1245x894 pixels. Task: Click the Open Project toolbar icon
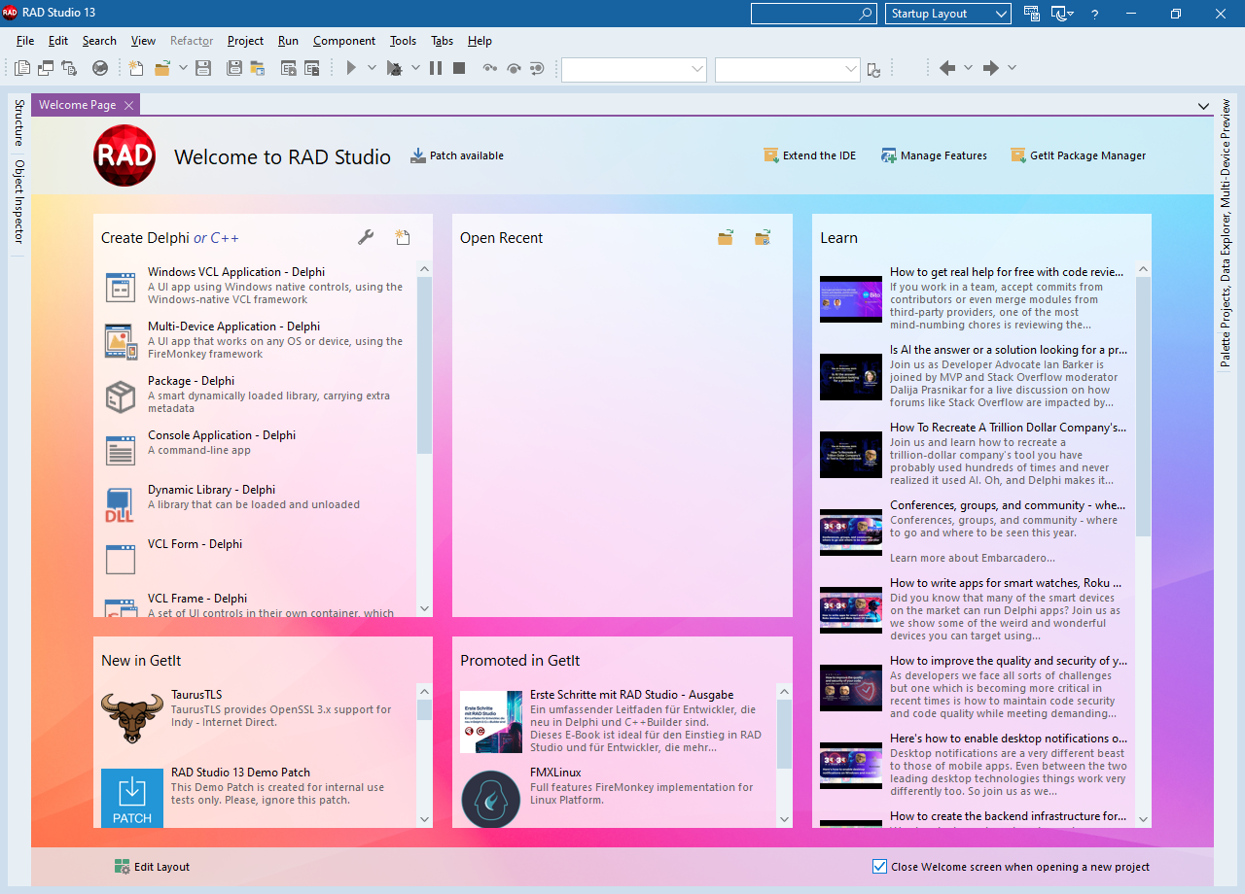[258, 68]
